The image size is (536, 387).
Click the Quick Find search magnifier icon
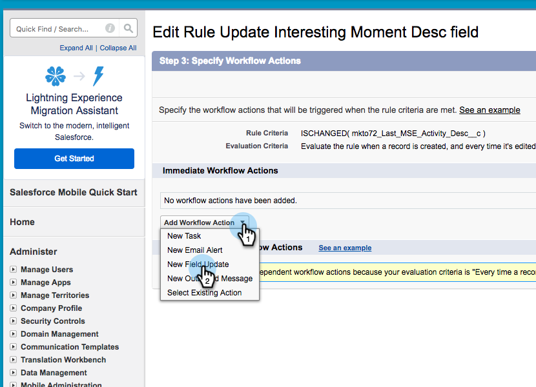129,28
